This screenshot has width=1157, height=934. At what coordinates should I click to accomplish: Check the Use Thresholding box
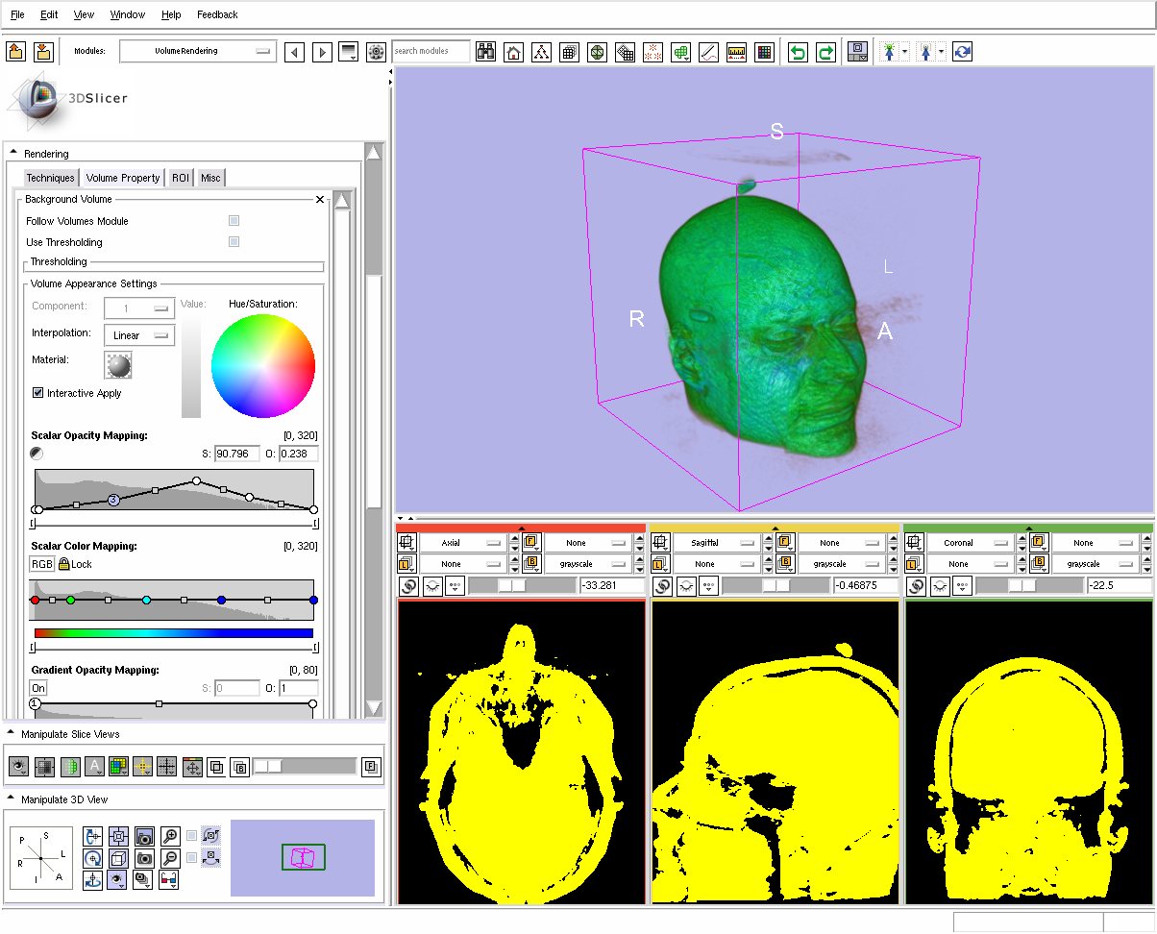click(234, 242)
